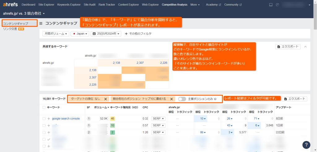Screen dimensions: 317x152
Task: Select Competitive Analysis in top navigation
Action: pos(175,5)
